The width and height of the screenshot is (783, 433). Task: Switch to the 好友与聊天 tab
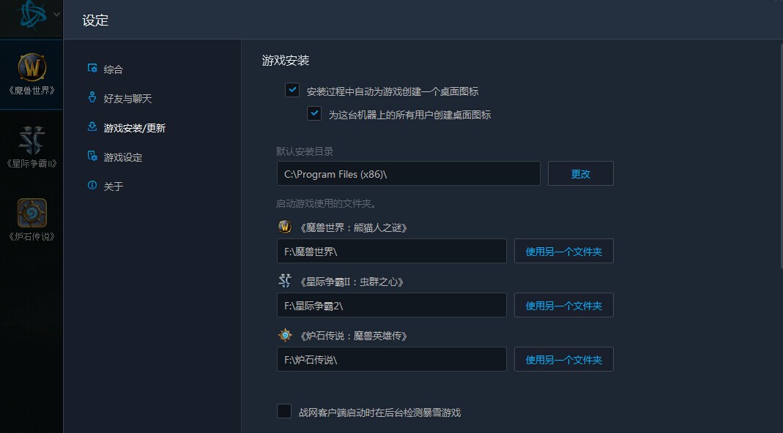(127, 99)
